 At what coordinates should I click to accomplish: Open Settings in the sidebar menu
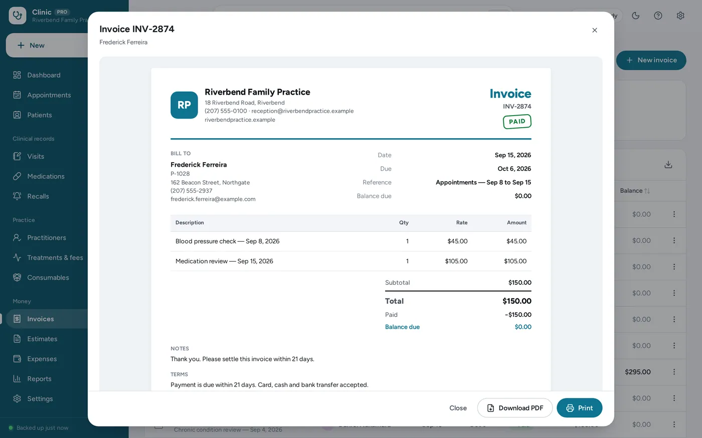click(47, 399)
